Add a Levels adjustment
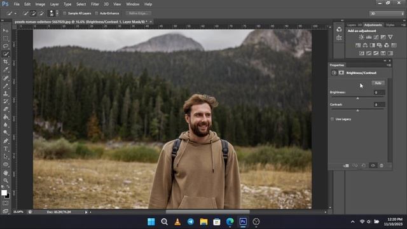The height and width of the screenshot is (229, 407). click(x=369, y=38)
